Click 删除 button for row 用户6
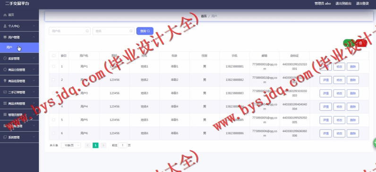This screenshot has width=376, height=172. (x=353, y=133)
